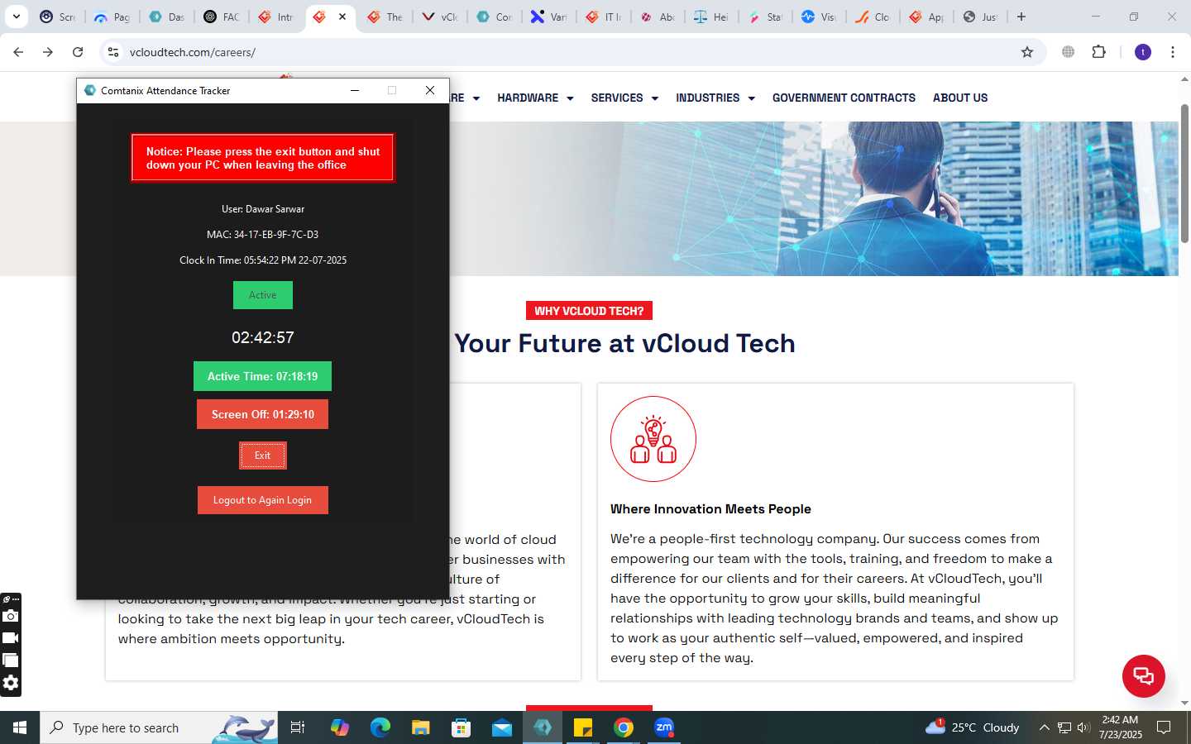Switch to the 'Vari' browser tab
The height and width of the screenshot is (744, 1191).
(548, 17)
